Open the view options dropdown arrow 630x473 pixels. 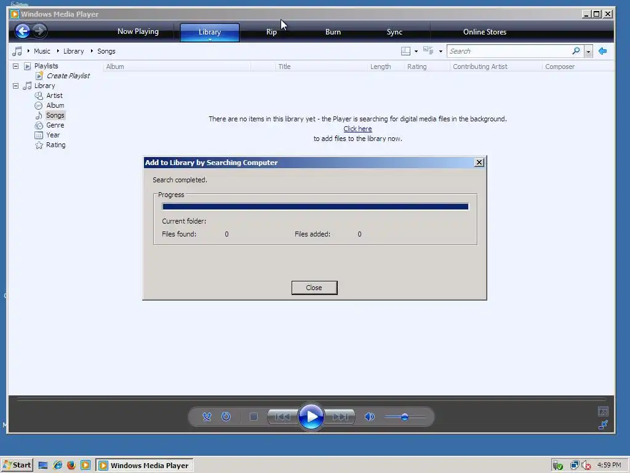point(441,52)
